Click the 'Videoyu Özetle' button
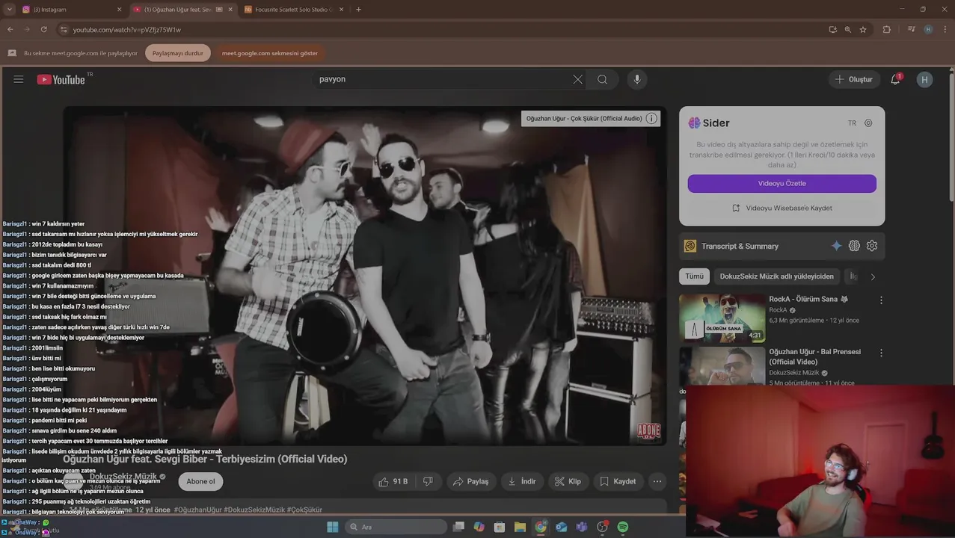The width and height of the screenshot is (955, 538). 781,183
